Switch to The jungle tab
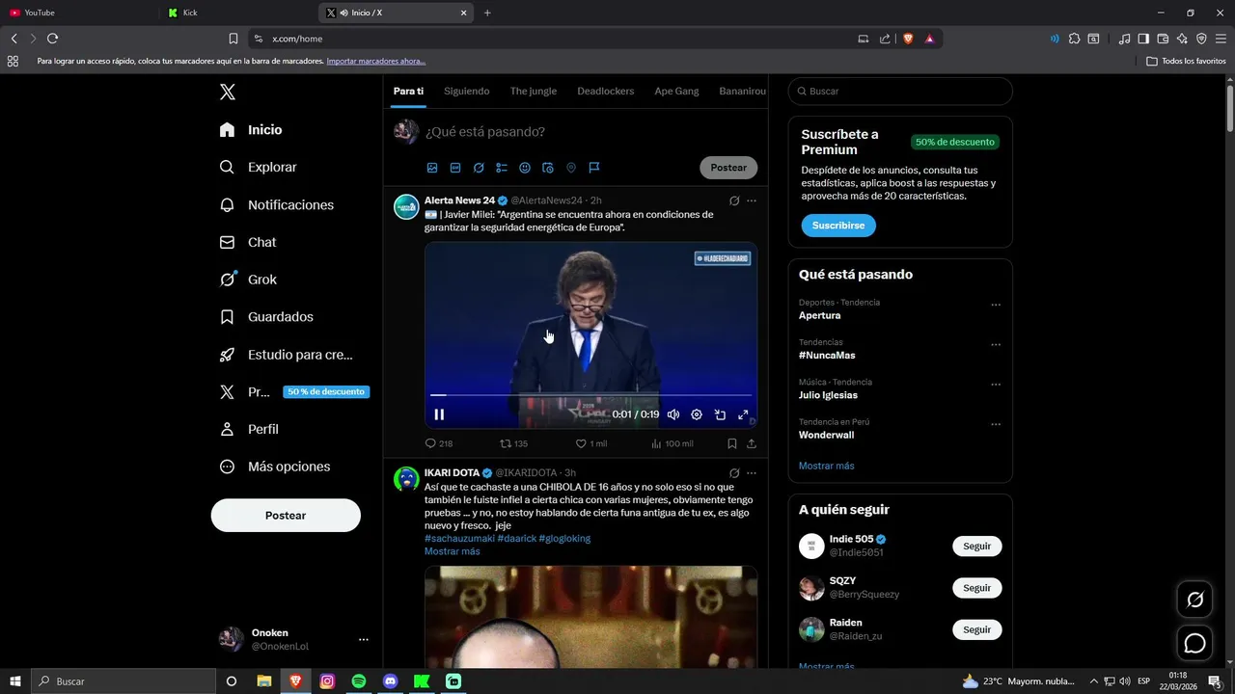Viewport: 1235px width, 694px height. click(x=534, y=92)
